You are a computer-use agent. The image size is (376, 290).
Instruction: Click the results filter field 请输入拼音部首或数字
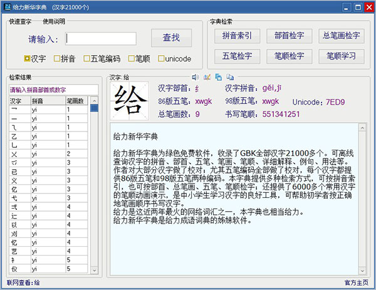(x=54, y=90)
